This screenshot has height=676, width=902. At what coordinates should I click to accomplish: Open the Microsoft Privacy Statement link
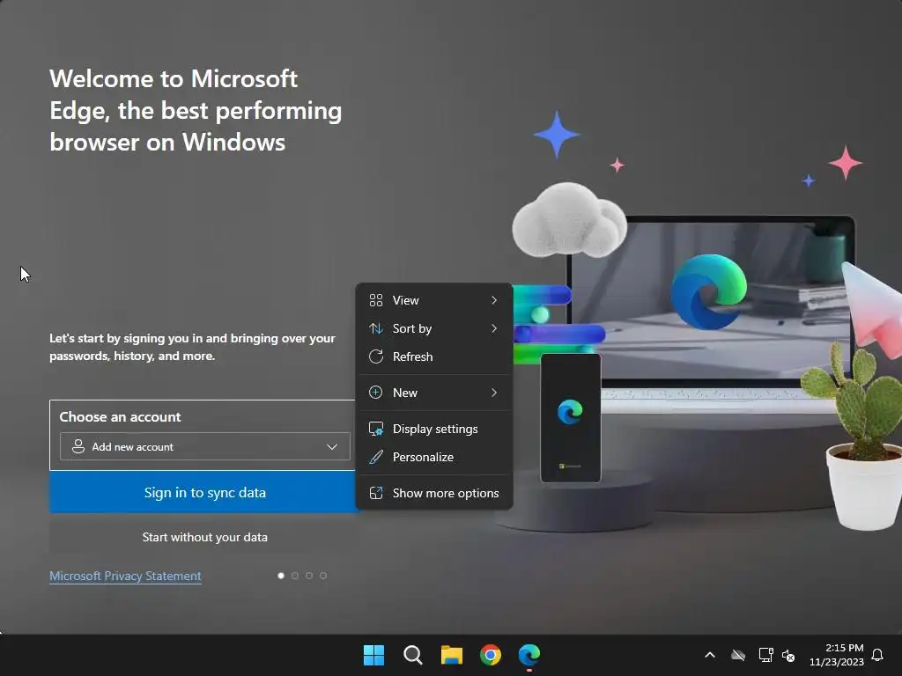125,576
